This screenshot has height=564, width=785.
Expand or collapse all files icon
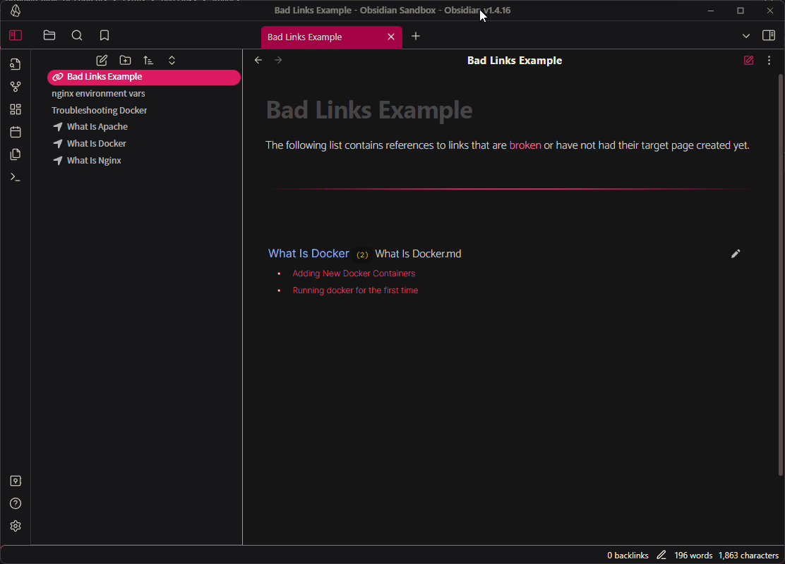tap(172, 61)
